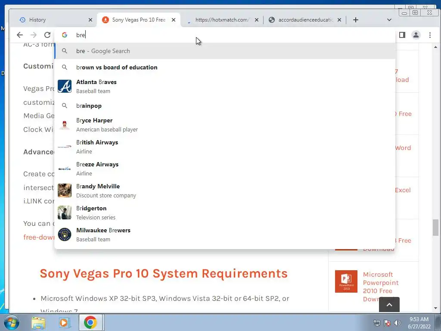Open Windows Explorer from taskbar
This screenshot has height=331, width=441.
[38, 322]
